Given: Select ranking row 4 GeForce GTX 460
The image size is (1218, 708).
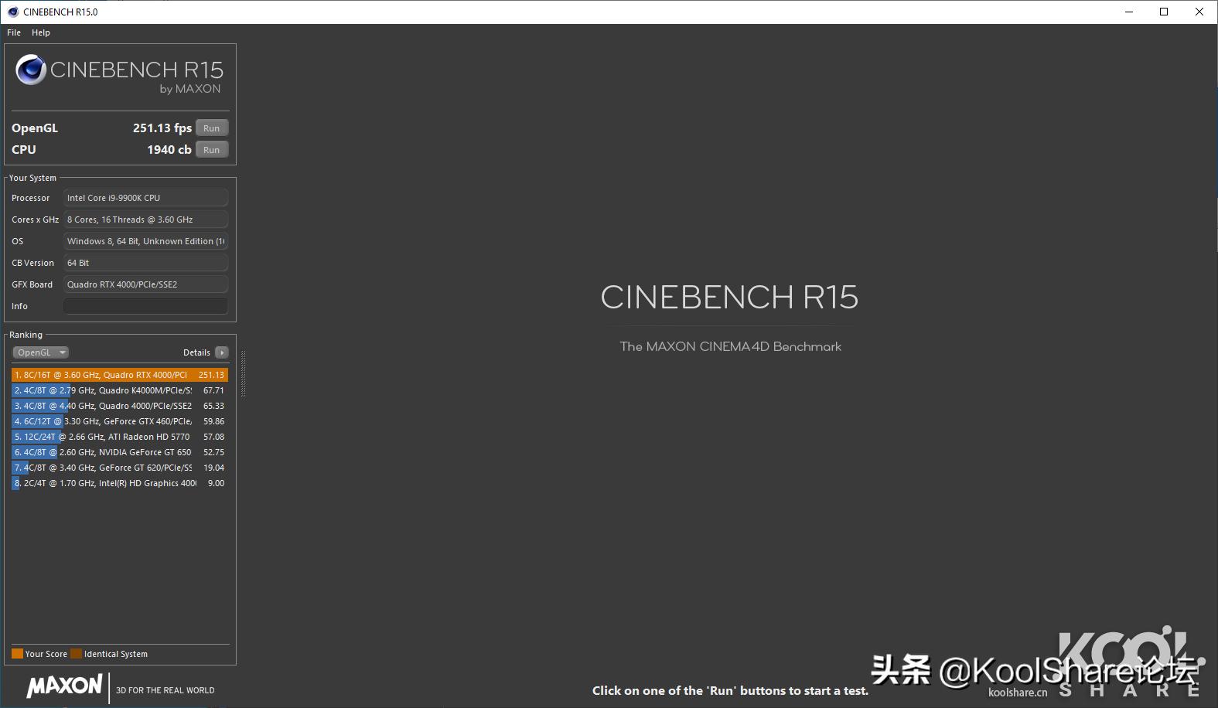Looking at the screenshot, I should point(120,421).
